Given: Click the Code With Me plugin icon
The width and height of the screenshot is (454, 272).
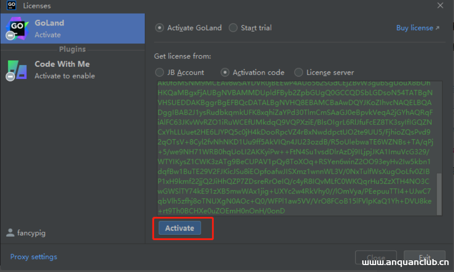Looking at the screenshot, I should 17,70.
